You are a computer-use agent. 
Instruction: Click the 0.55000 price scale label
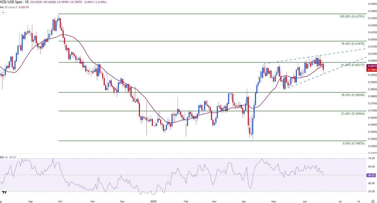(372, 139)
